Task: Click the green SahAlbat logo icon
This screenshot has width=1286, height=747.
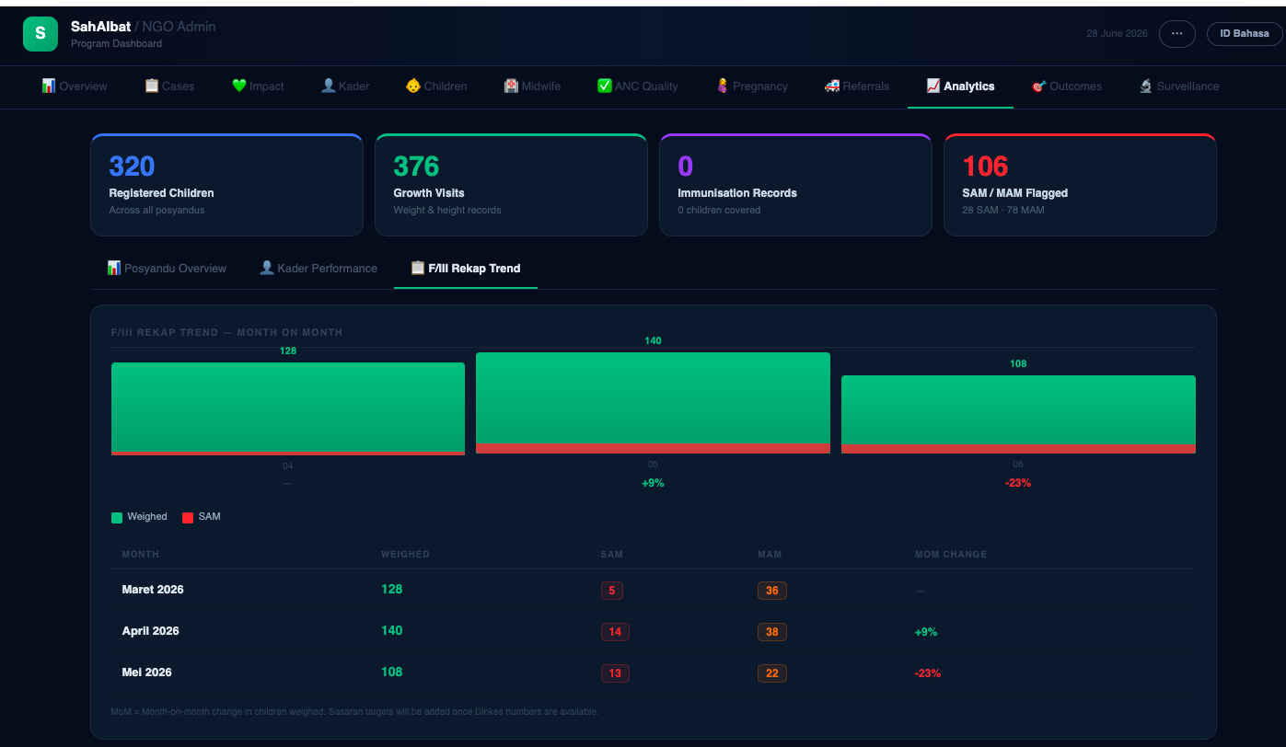Action: point(40,34)
